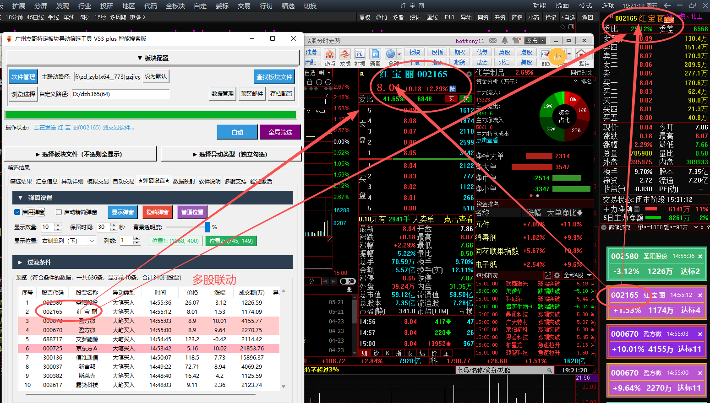Click the minus circle icon under 自选
Screen dimensions: 710x403
tap(328, 82)
